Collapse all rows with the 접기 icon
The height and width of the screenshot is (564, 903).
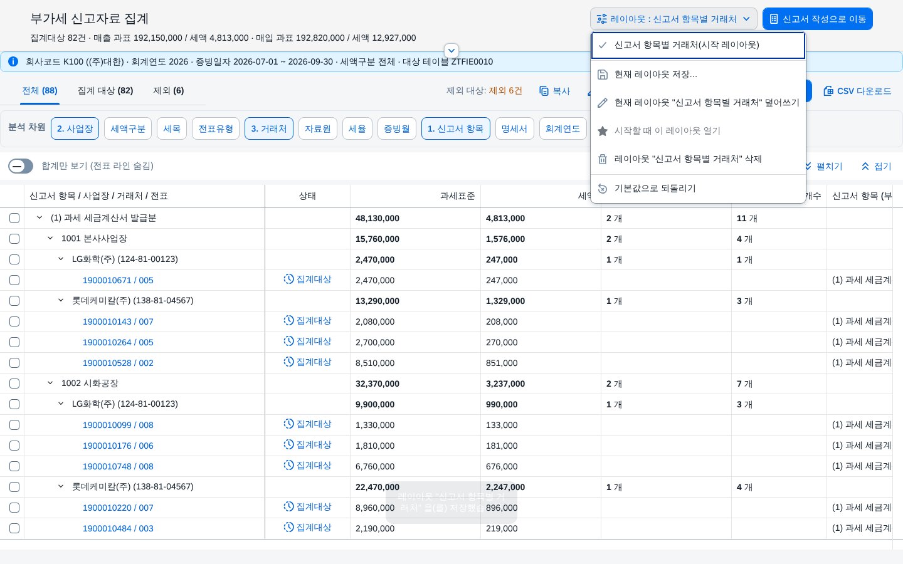click(x=865, y=166)
